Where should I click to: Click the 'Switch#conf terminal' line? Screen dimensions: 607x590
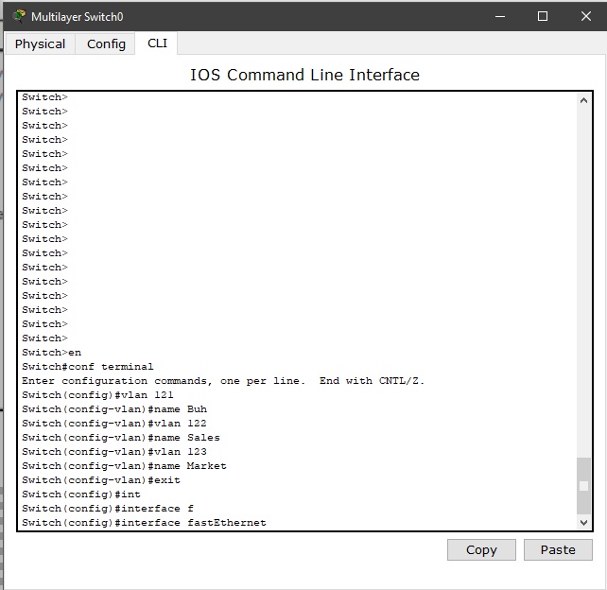[88, 367]
